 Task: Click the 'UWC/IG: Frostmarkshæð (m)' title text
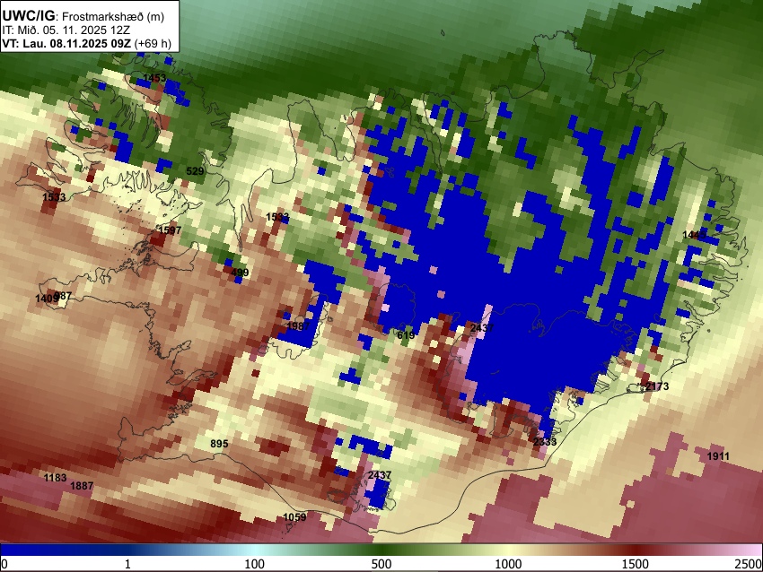tap(83, 15)
